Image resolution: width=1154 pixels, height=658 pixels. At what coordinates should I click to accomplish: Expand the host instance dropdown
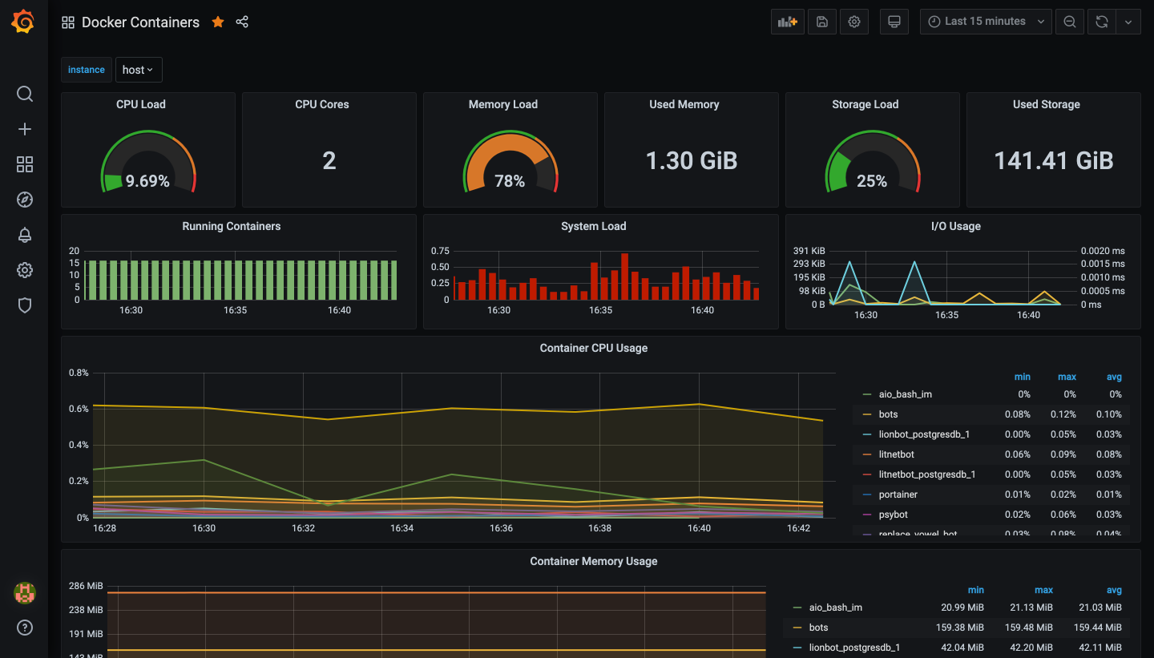139,70
